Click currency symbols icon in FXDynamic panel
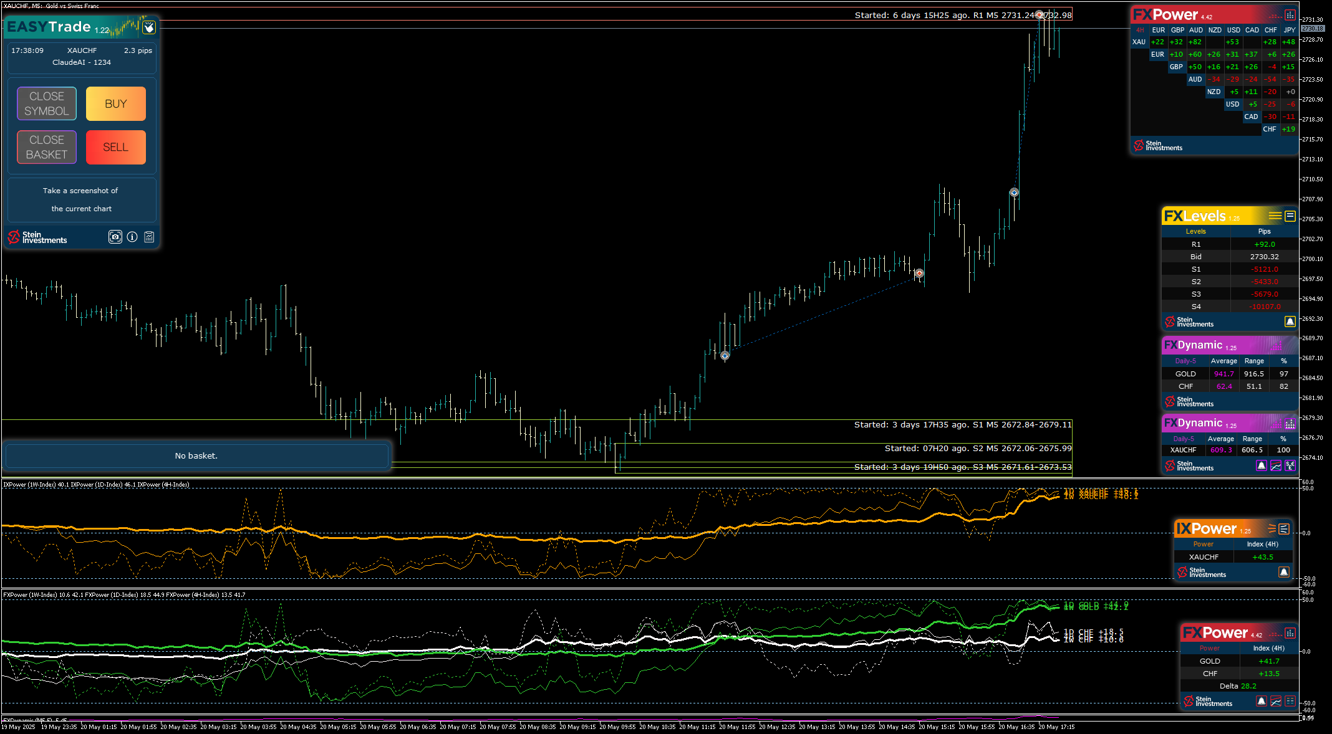 1290,465
